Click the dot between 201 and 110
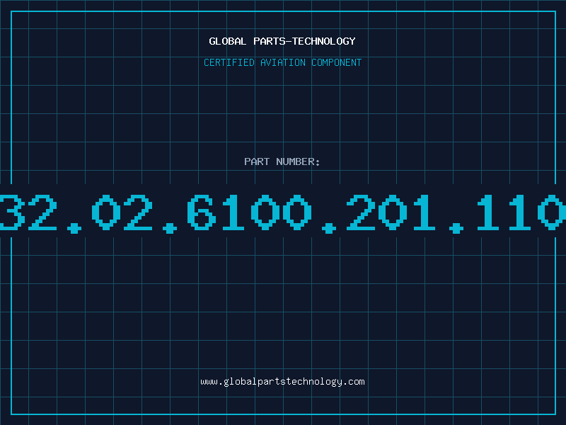The image size is (566, 425). tap(456, 228)
